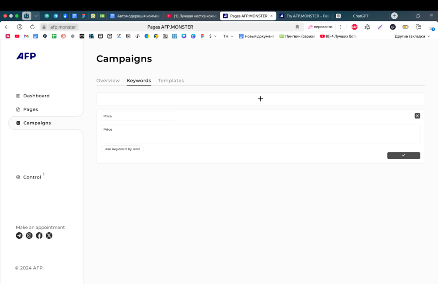
Task: Expand the tab group dropdown chevron
Action: coord(36,16)
